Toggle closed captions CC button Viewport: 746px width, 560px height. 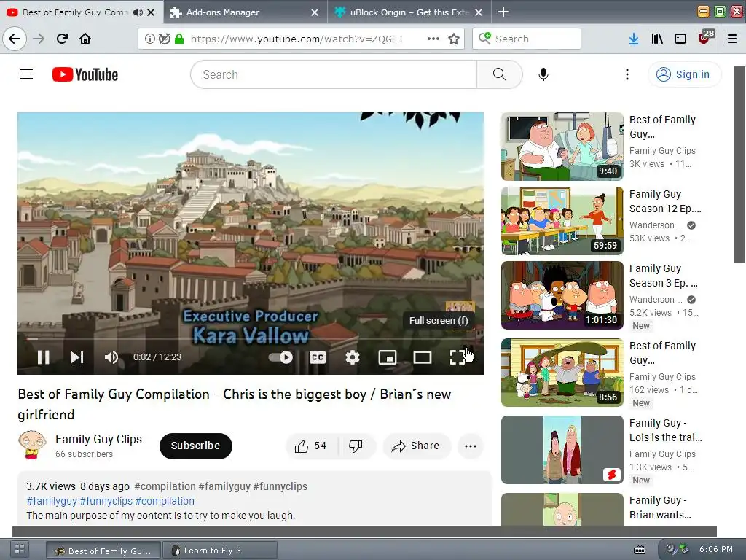318,357
